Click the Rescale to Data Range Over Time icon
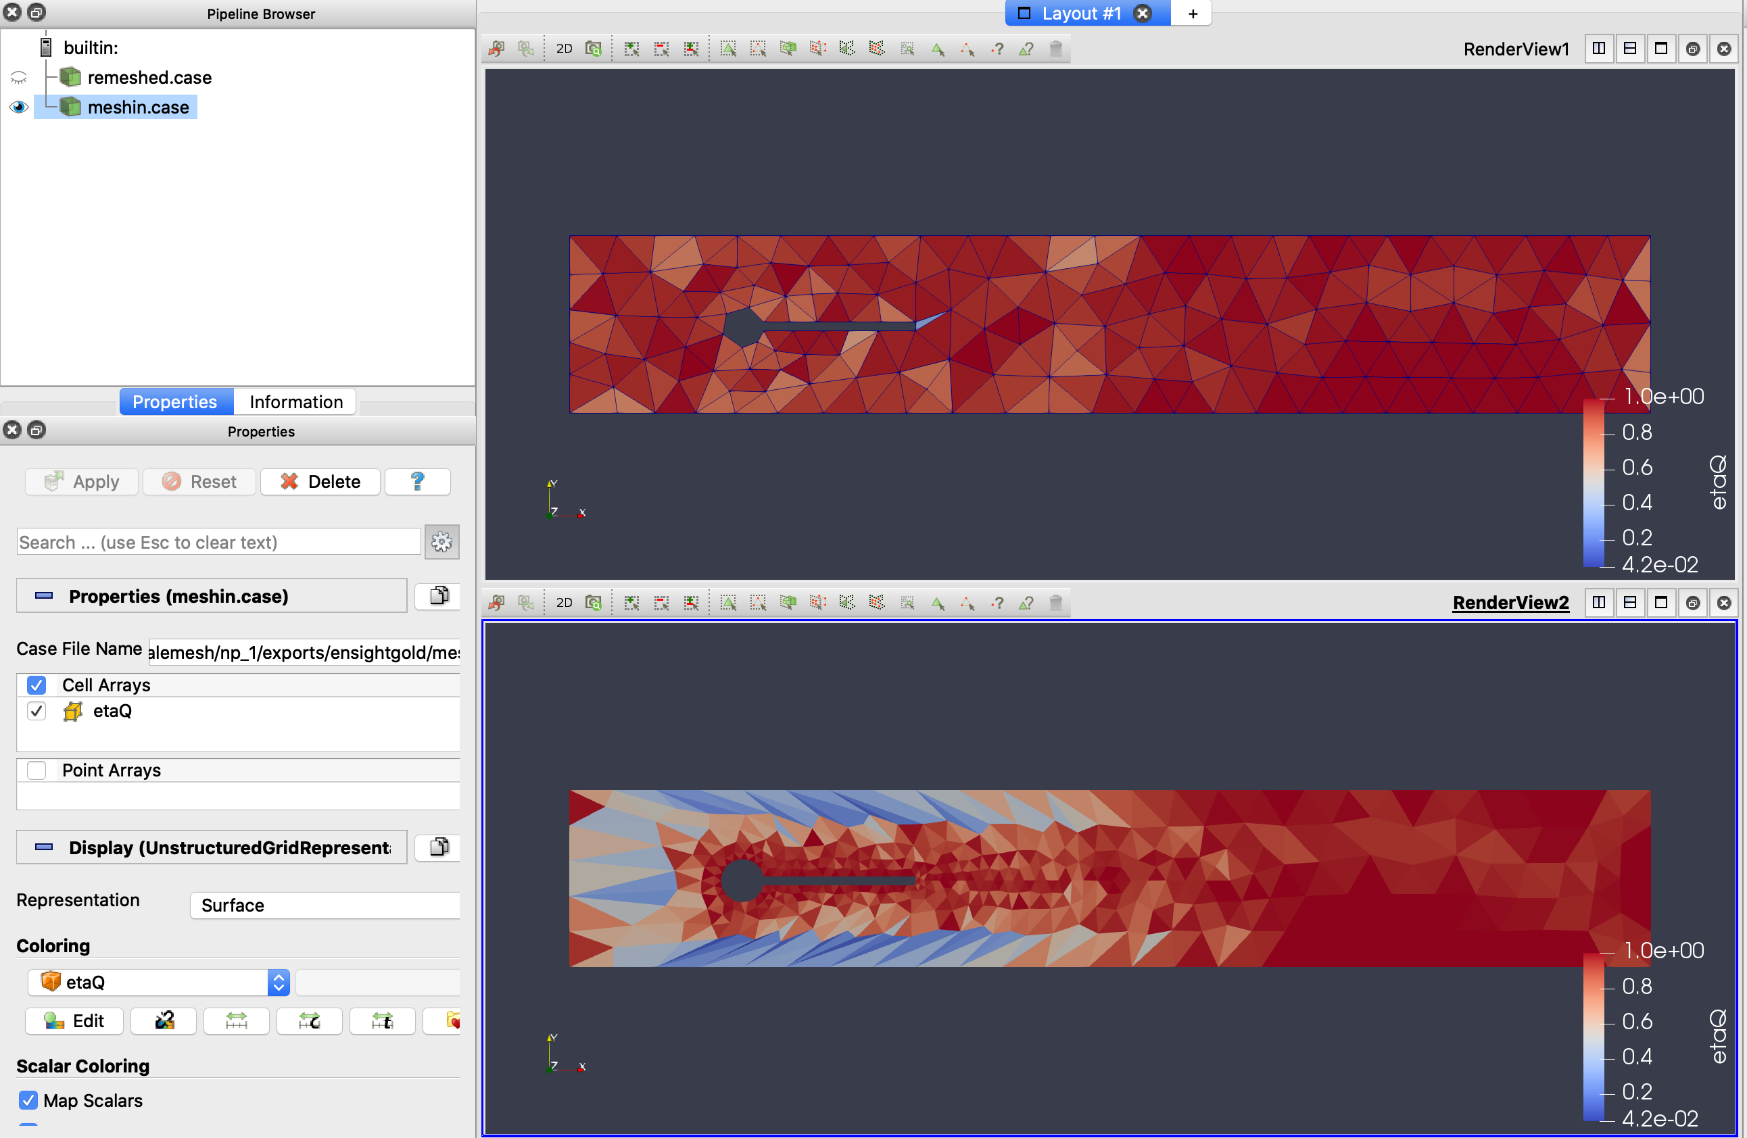 [x=383, y=1020]
